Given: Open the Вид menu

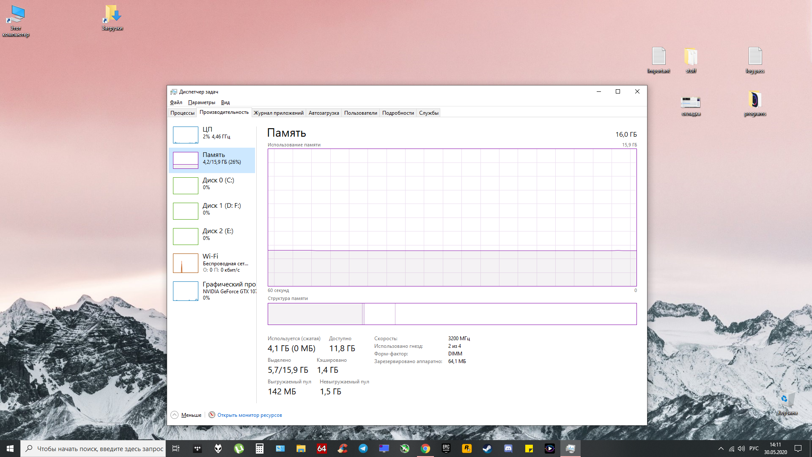Looking at the screenshot, I should coord(225,102).
